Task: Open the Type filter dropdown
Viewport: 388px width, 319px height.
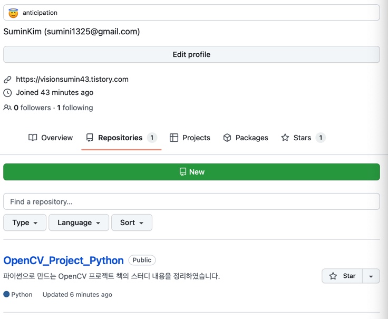Action: pos(25,223)
